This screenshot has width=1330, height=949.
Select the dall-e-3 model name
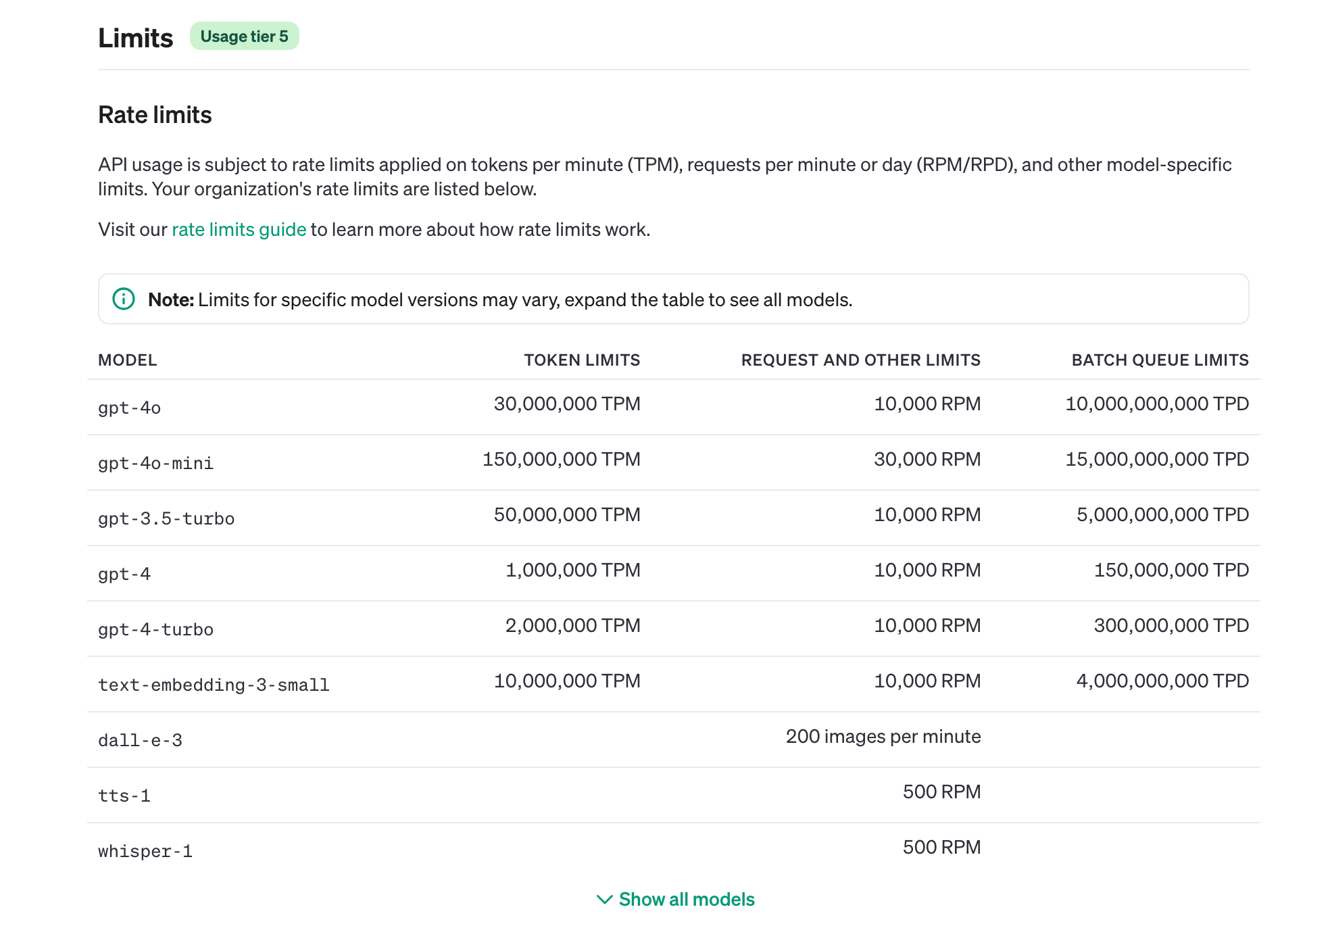coord(140,740)
